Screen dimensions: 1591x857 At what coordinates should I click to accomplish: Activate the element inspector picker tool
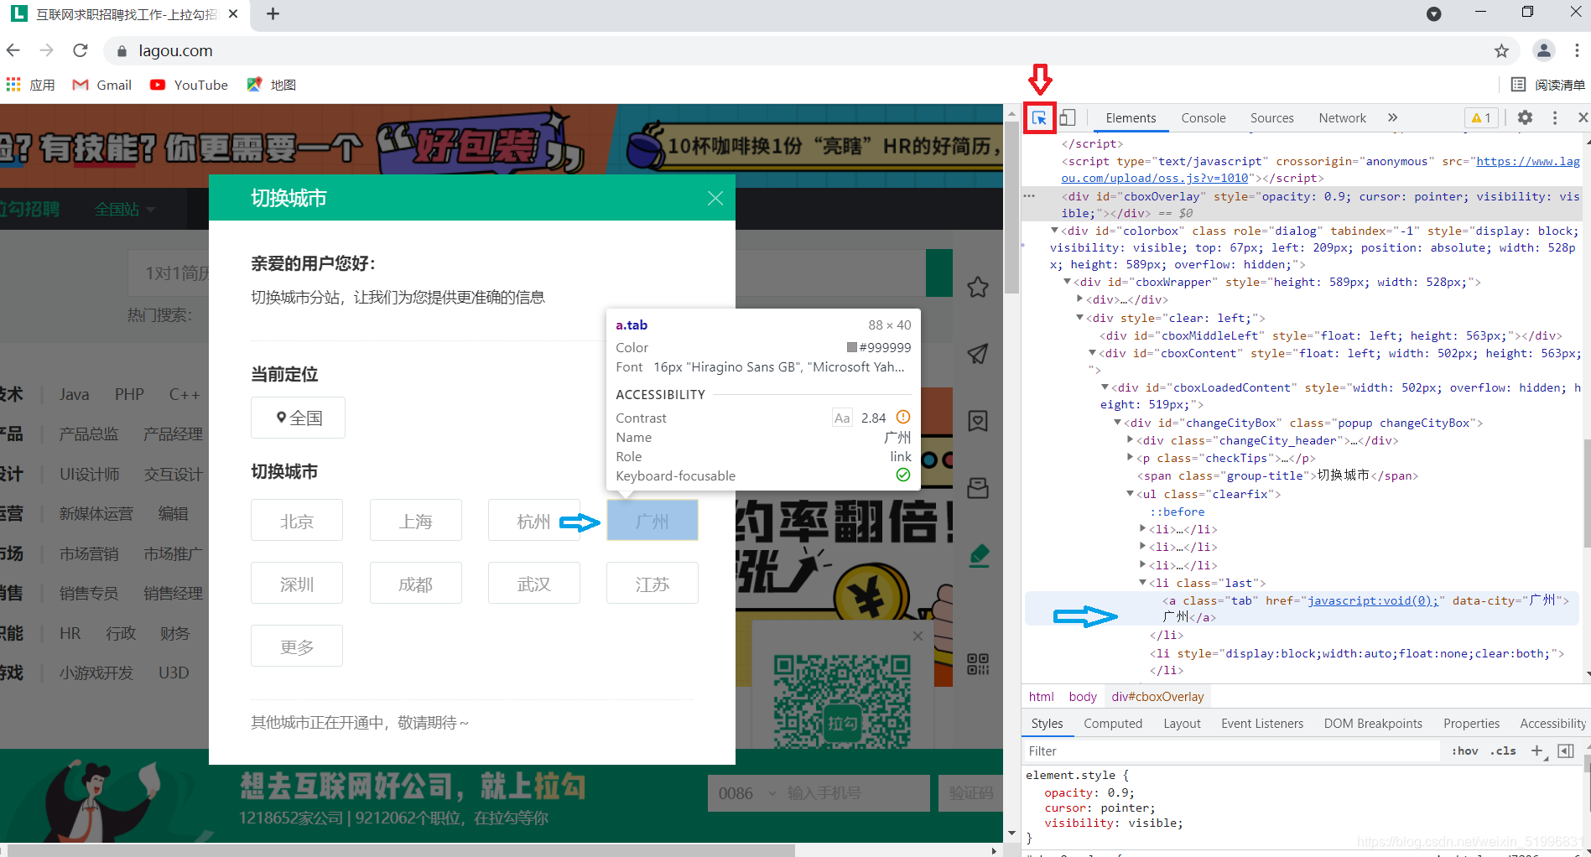1039,118
